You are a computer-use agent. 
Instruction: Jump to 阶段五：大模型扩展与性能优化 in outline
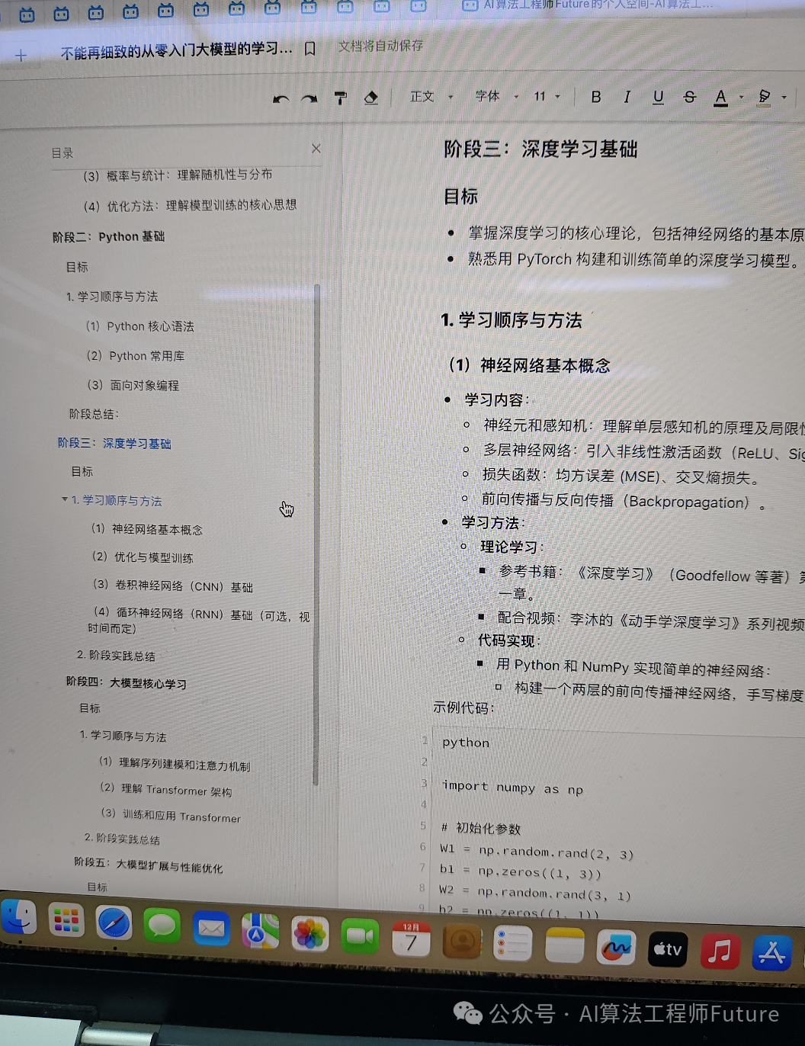point(149,865)
